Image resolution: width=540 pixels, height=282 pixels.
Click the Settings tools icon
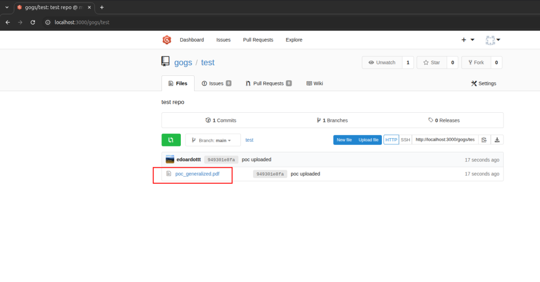pyautogui.click(x=474, y=83)
